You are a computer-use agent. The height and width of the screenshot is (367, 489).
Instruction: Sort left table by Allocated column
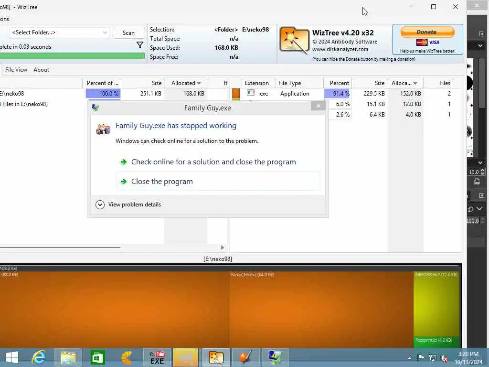coord(186,83)
